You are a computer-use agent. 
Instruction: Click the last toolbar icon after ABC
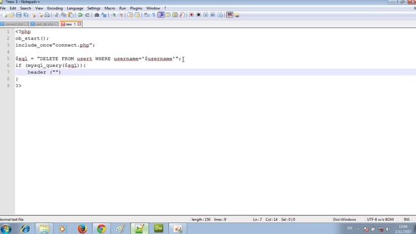(x=237, y=15)
